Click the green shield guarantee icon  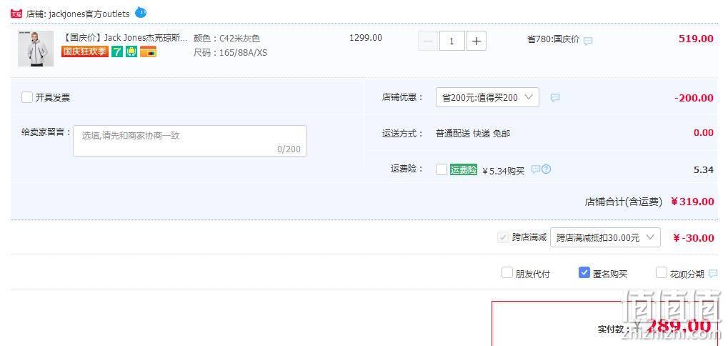point(131,51)
